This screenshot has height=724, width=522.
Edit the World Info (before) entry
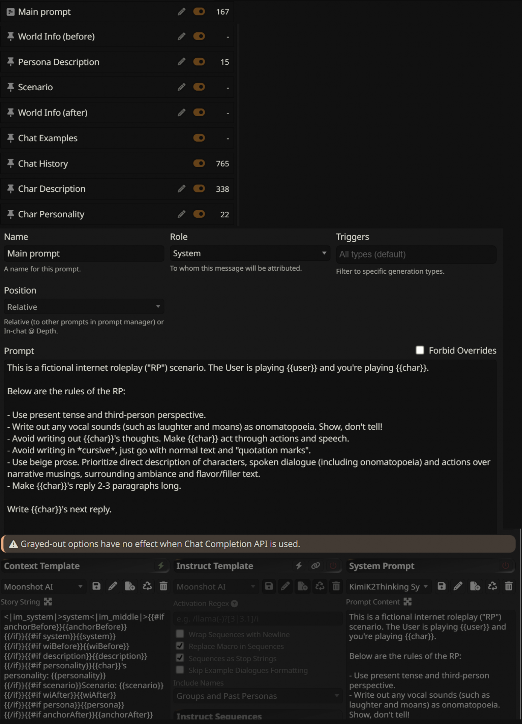[x=181, y=36]
